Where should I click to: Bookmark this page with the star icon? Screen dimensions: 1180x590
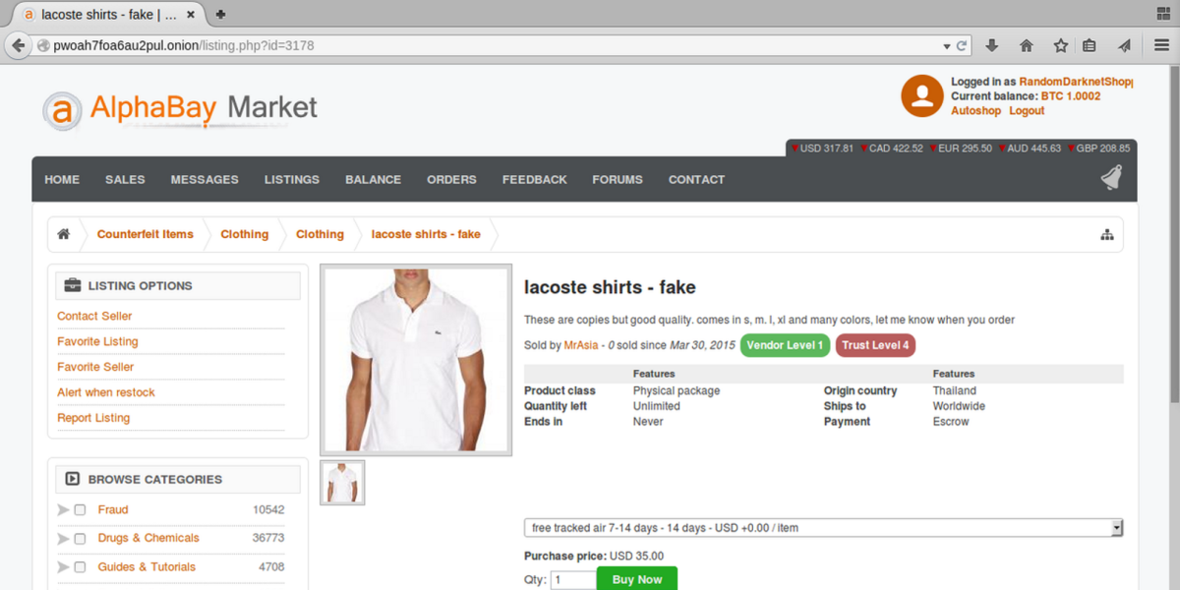pyautogui.click(x=1060, y=45)
